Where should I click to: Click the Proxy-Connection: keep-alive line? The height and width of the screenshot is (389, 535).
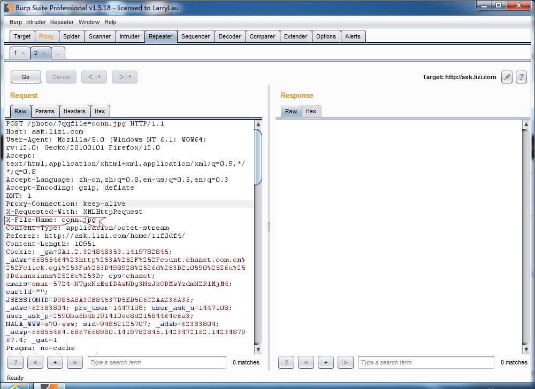[x=66, y=204]
